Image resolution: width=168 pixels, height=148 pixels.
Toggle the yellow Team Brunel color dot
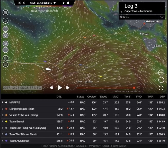click(6, 122)
